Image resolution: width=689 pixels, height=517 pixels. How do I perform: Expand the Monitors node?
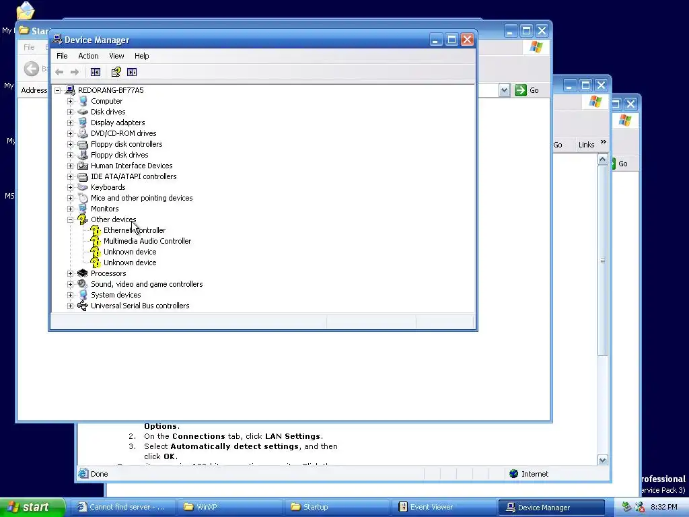(70, 209)
